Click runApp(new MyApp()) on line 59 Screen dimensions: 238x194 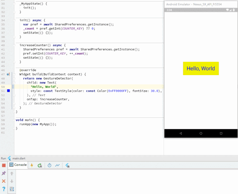tap(38, 124)
